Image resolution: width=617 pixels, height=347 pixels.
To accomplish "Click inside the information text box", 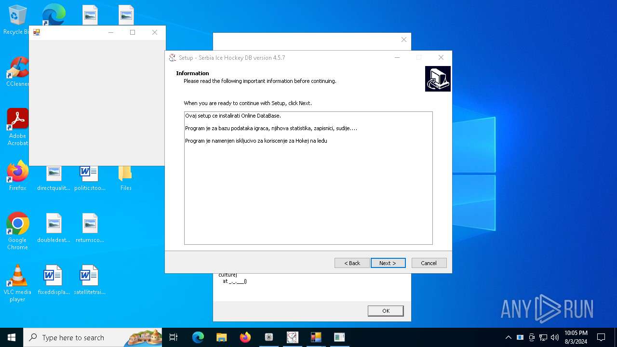I will pyautogui.click(x=308, y=178).
